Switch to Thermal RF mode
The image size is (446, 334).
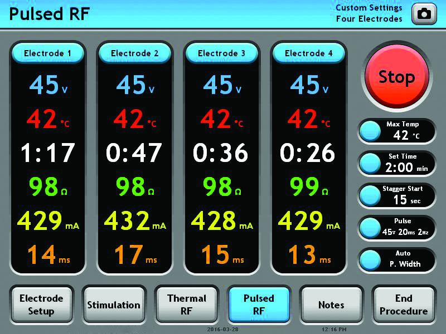(187, 304)
